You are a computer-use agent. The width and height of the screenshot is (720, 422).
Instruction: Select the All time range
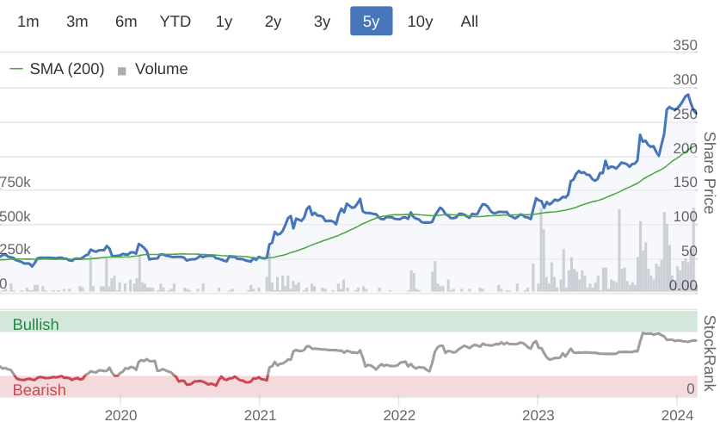tap(469, 22)
